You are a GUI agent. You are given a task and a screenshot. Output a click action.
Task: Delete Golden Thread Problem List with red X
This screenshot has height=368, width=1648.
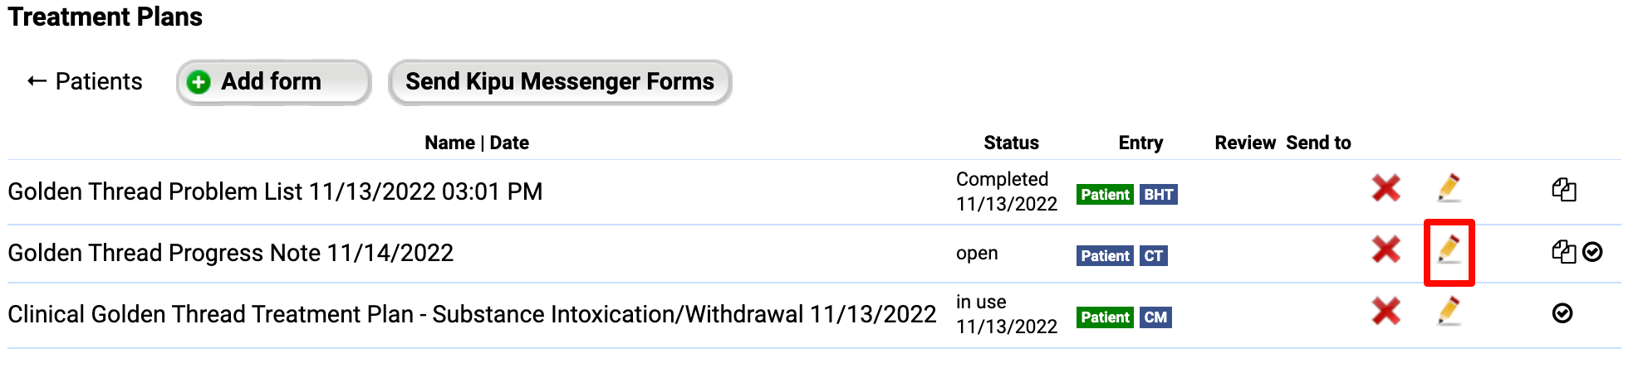[1386, 188]
